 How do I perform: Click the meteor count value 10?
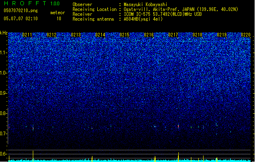coord(59,19)
